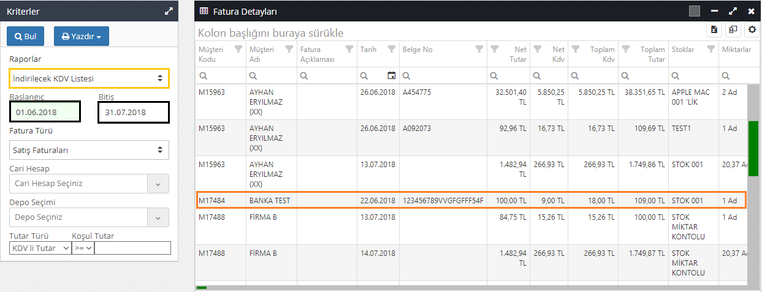Expand the Depo Seçimi selector
This screenshot has height=292, width=762.
pos(158,217)
